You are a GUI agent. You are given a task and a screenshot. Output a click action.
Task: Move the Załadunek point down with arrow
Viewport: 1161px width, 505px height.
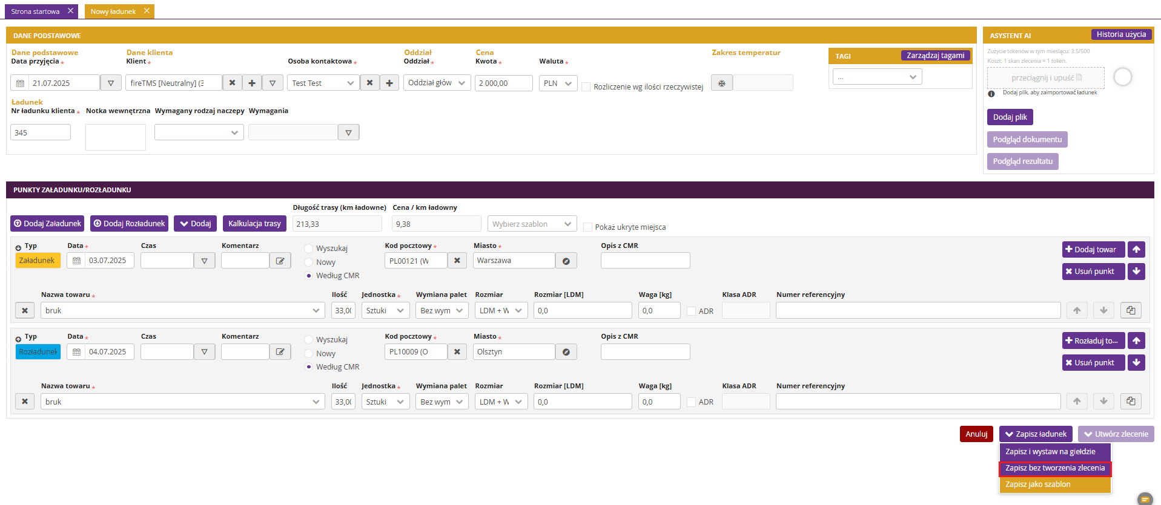pos(1136,272)
